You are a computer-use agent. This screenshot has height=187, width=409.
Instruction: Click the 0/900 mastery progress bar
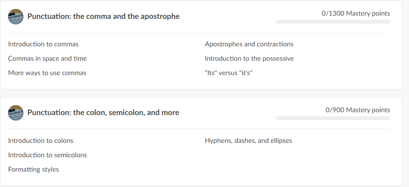pos(333,118)
